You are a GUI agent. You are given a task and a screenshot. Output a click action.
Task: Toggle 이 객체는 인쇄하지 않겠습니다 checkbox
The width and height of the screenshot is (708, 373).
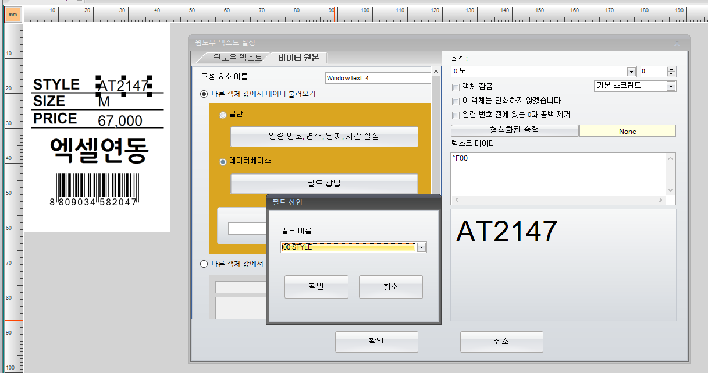(x=456, y=101)
